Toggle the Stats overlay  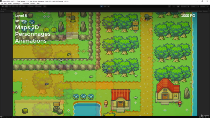tap(200, 11)
